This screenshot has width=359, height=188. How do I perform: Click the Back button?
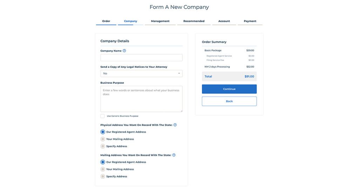click(229, 101)
